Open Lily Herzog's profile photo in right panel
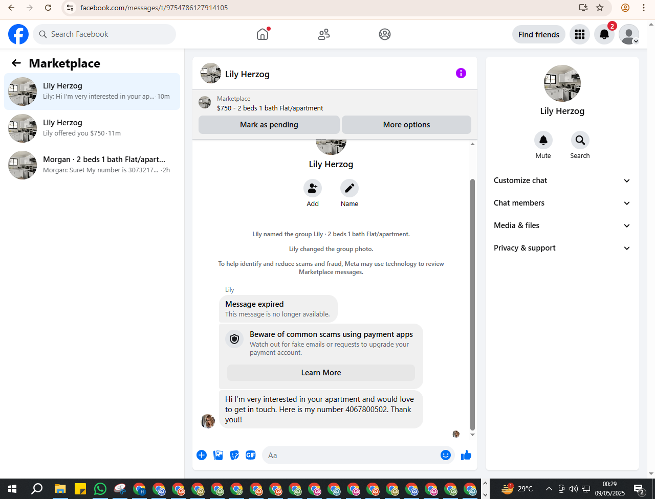This screenshot has width=655, height=499. point(562,83)
